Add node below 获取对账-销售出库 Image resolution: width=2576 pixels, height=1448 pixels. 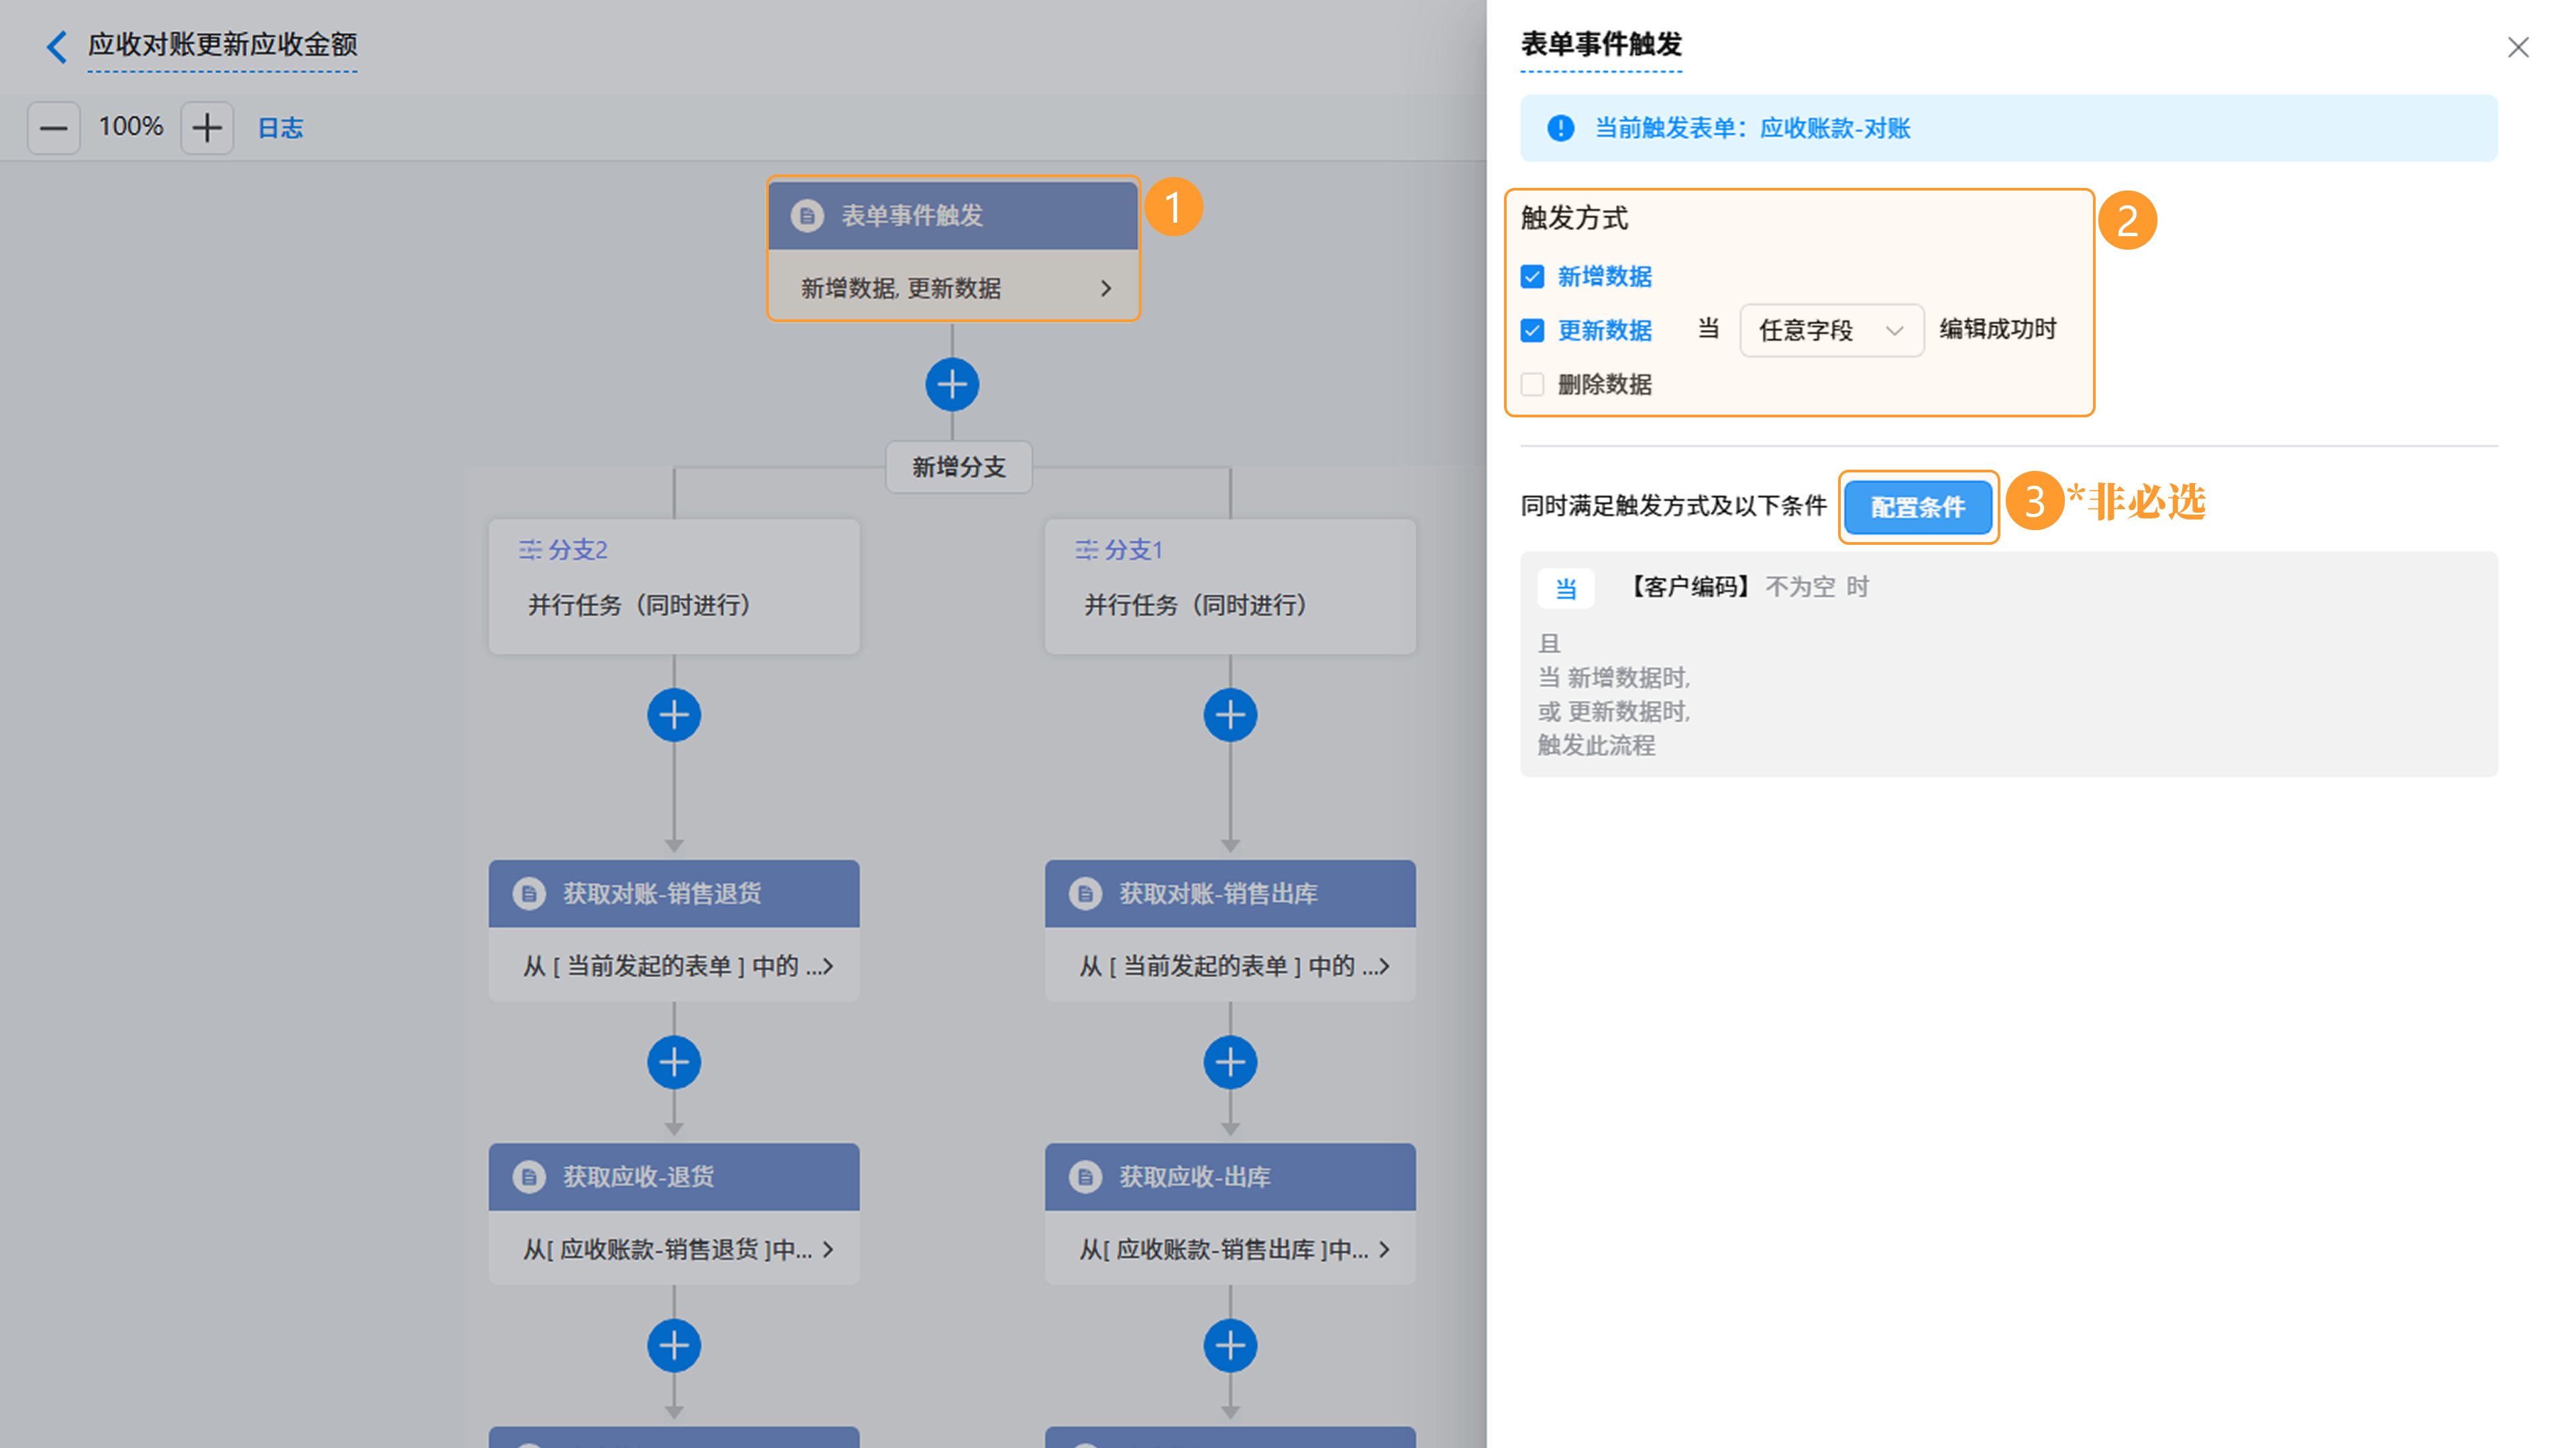(1230, 1062)
